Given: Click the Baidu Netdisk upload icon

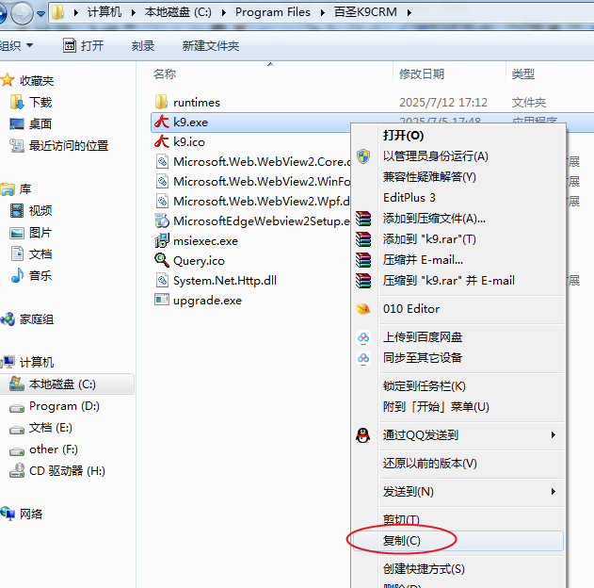Looking at the screenshot, I should point(363,337).
